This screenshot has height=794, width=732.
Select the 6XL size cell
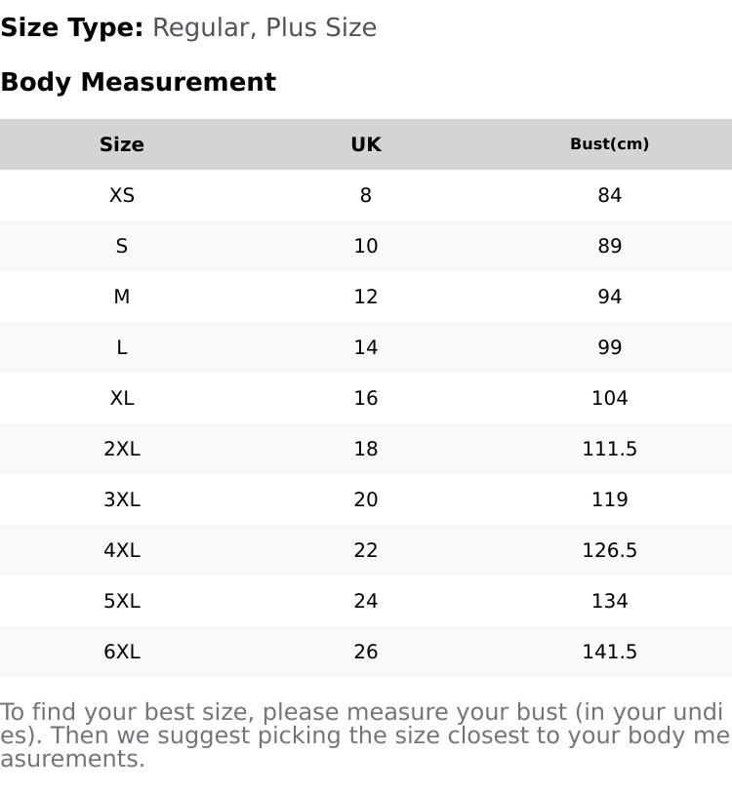click(x=122, y=652)
